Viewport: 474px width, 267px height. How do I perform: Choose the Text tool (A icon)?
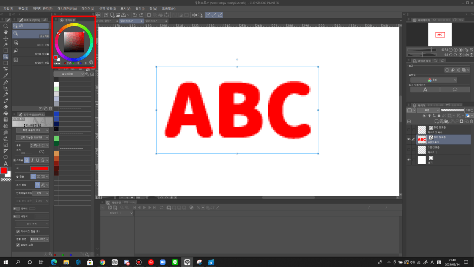click(5, 163)
